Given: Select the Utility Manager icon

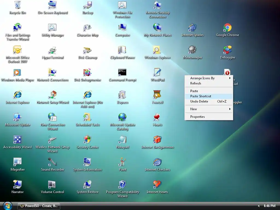Looking at the screenshot, I should pyautogui.click(x=52, y=27).
